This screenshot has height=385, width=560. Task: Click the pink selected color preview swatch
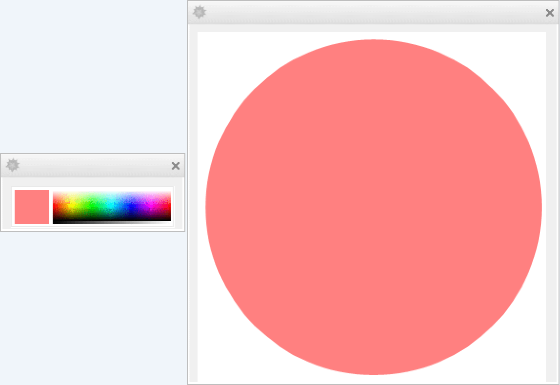(x=32, y=207)
